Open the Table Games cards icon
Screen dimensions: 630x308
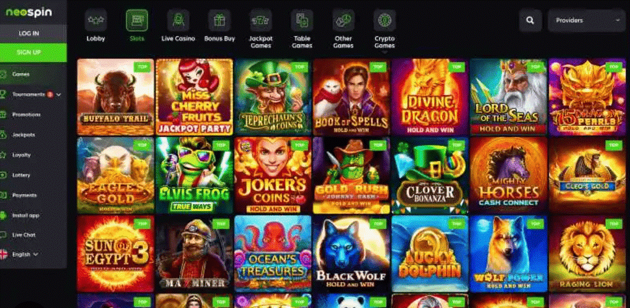(x=302, y=20)
